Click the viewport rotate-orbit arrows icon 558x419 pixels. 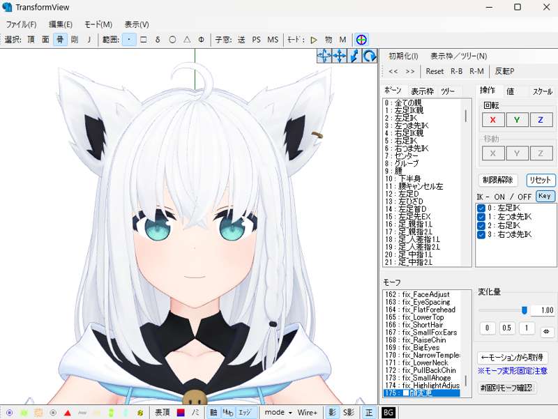pos(324,56)
